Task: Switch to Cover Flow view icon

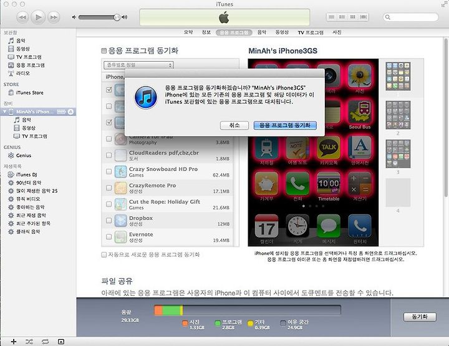Action: 364,17
